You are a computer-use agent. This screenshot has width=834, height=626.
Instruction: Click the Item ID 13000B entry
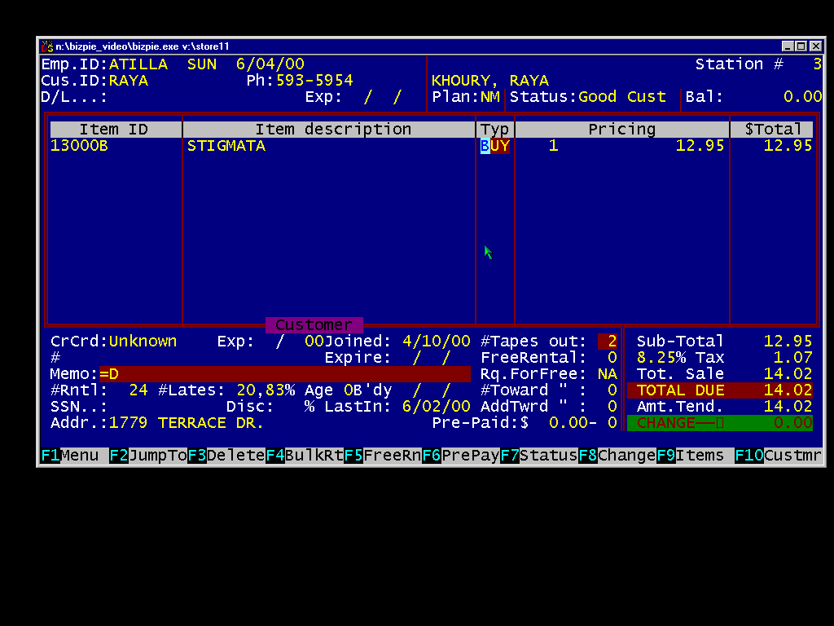pos(80,146)
